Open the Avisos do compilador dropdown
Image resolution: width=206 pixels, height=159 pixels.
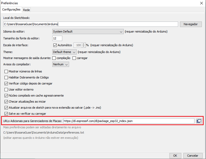(60, 65)
